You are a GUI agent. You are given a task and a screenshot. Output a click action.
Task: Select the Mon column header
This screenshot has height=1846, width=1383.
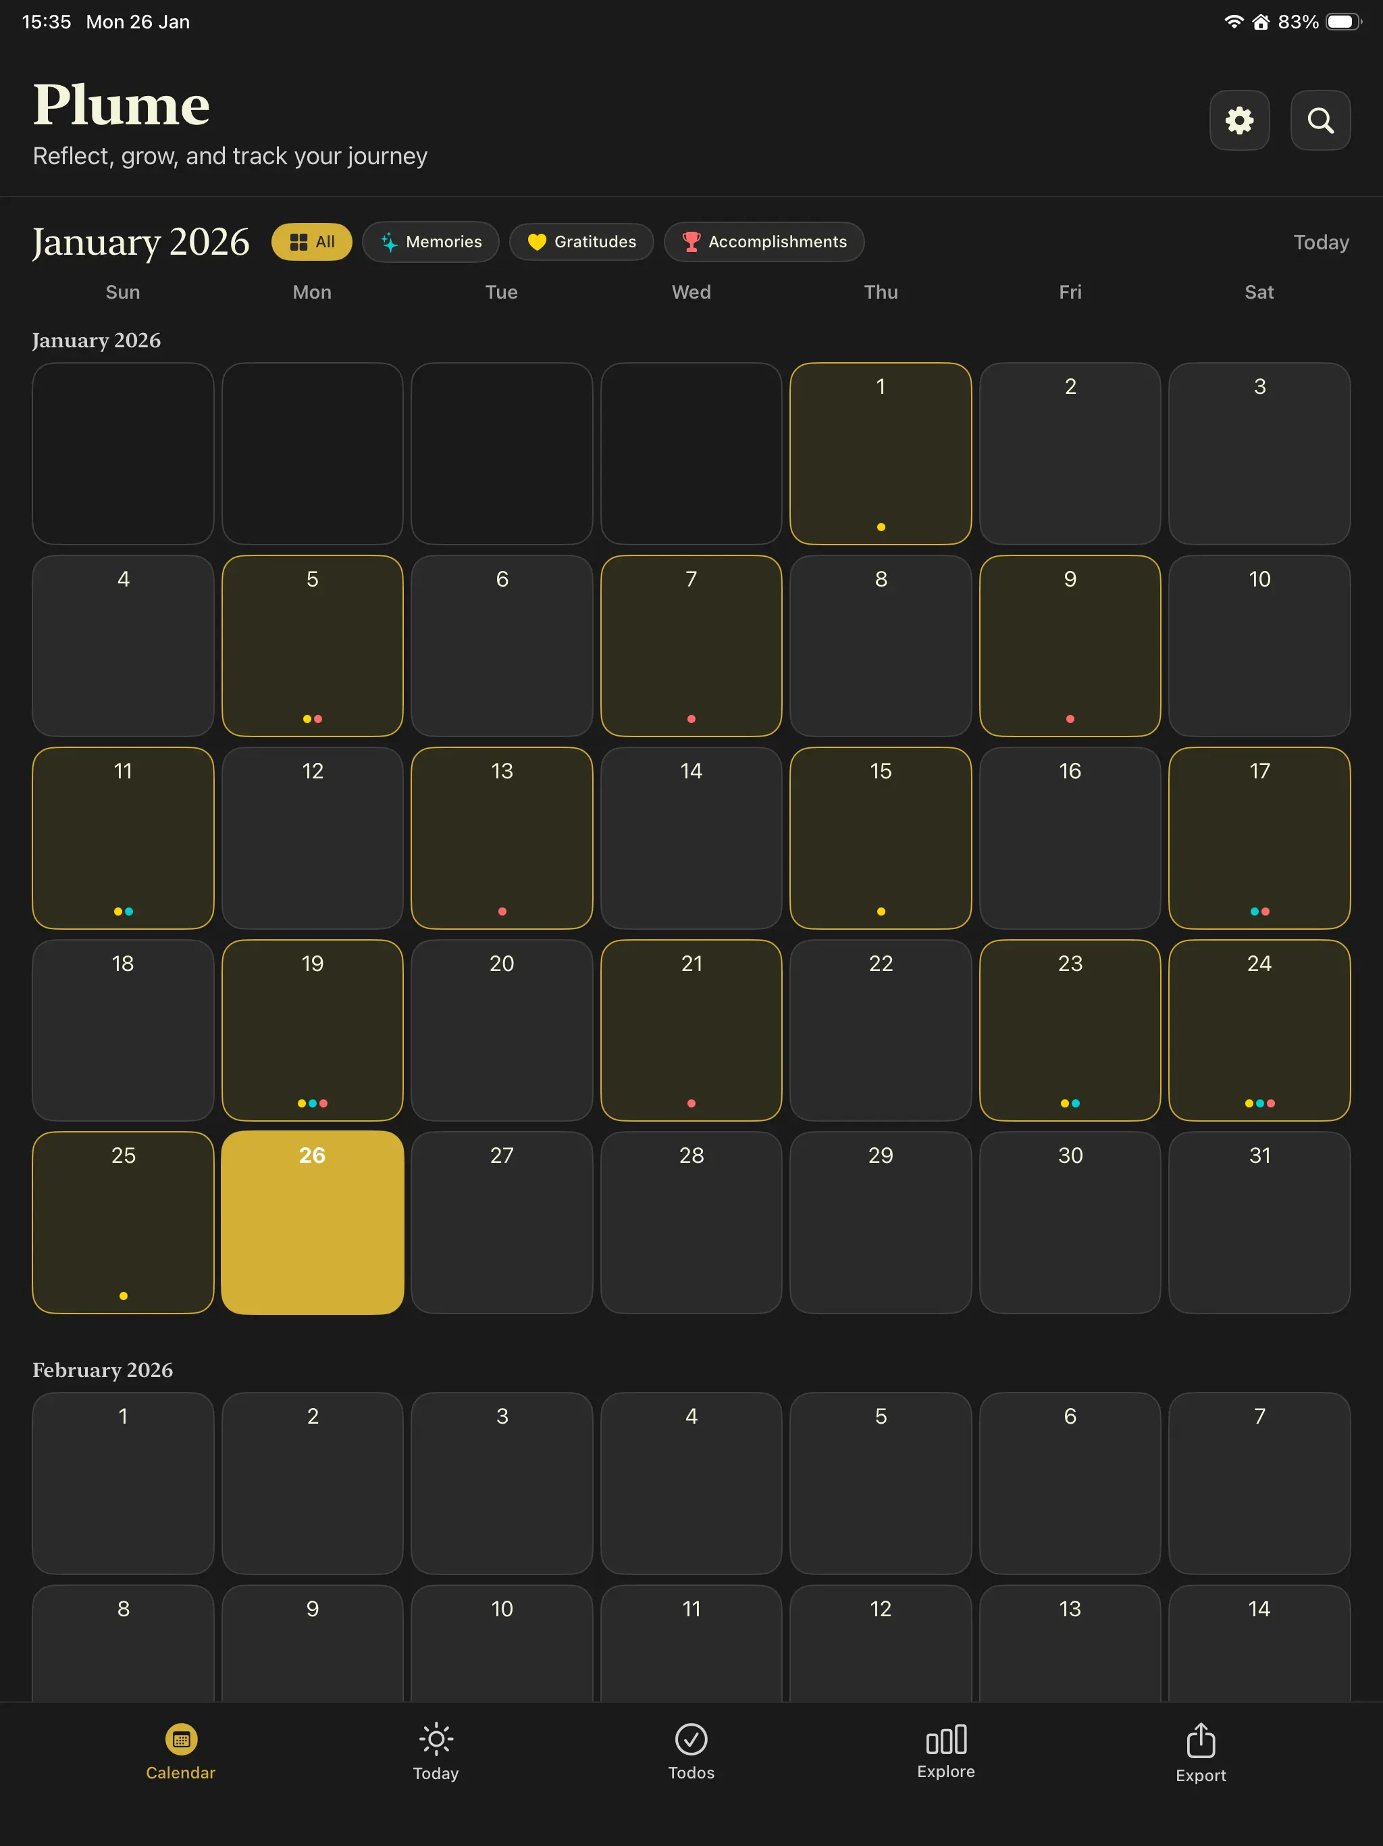click(x=311, y=292)
